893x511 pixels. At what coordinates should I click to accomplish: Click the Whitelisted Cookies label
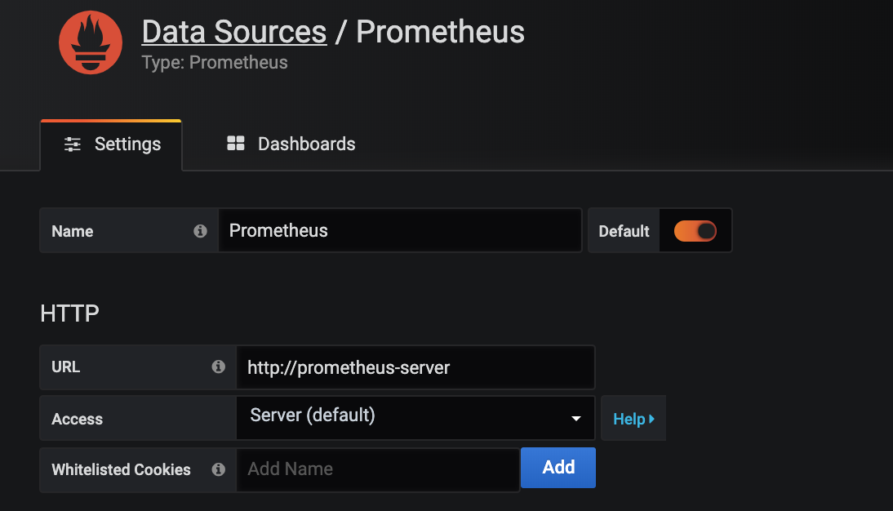tap(121, 469)
